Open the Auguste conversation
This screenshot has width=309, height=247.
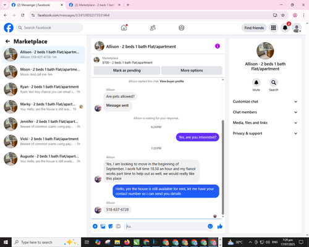click(43, 159)
